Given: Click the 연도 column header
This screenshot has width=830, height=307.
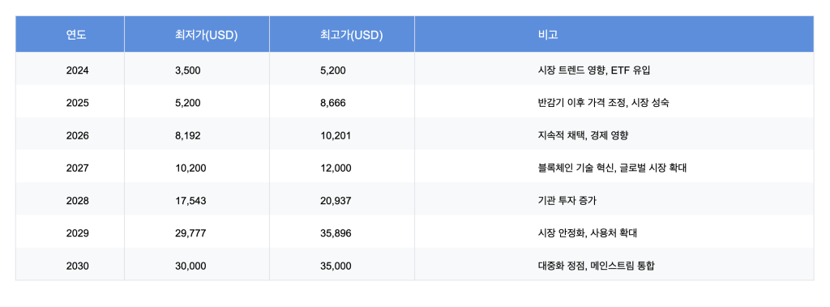Looking at the screenshot, I should [x=70, y=35].
